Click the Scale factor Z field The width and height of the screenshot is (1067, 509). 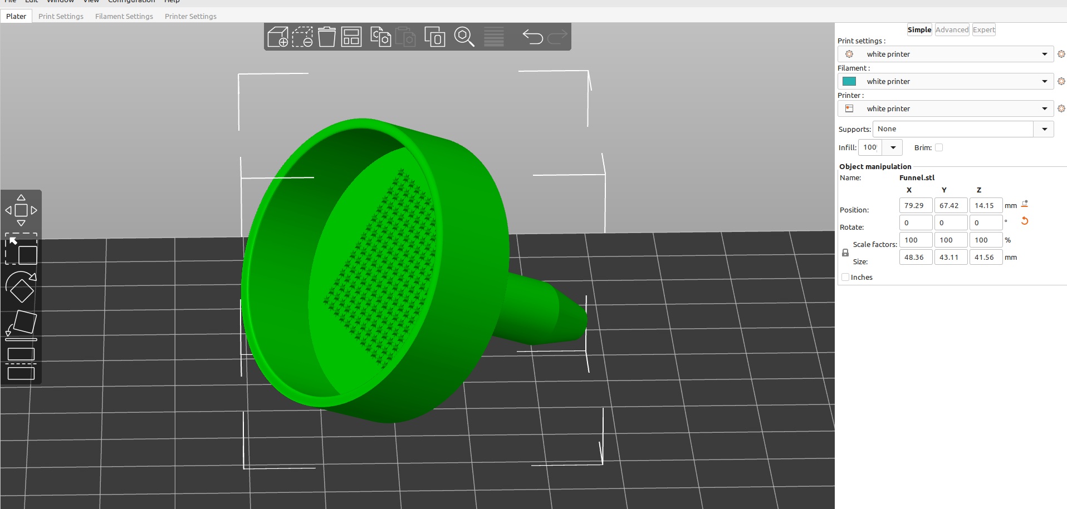coord(986,240)
